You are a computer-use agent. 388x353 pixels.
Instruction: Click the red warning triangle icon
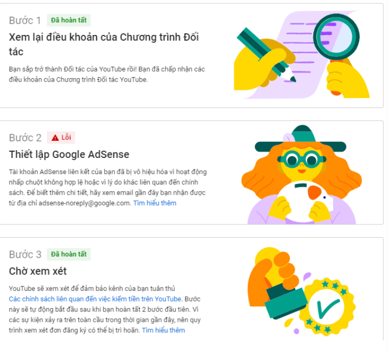[x=55, y=137]
